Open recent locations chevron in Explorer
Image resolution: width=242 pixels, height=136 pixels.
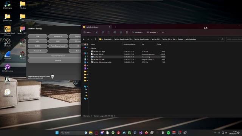coord(92,39)
